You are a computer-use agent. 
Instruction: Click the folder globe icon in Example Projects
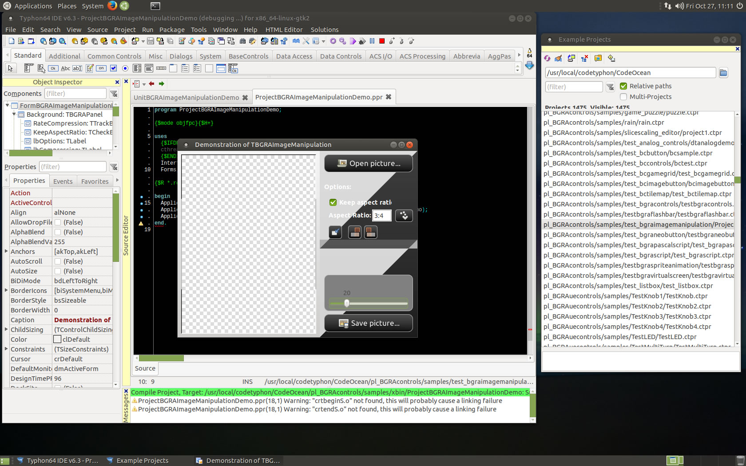point(598,58)
